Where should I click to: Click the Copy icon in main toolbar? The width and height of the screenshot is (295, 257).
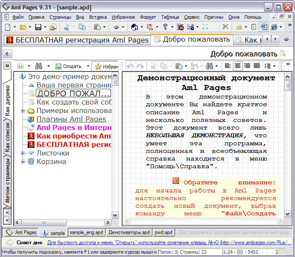tap(82, 27)
